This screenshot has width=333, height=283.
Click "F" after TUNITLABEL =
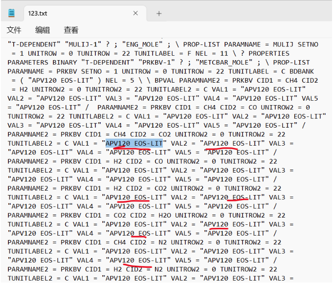189,53
